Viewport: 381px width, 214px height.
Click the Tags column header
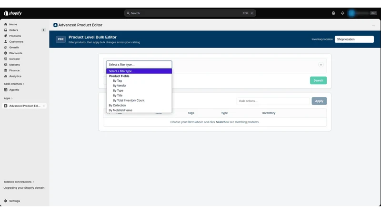pyautogui.click(x=191, y=113)
